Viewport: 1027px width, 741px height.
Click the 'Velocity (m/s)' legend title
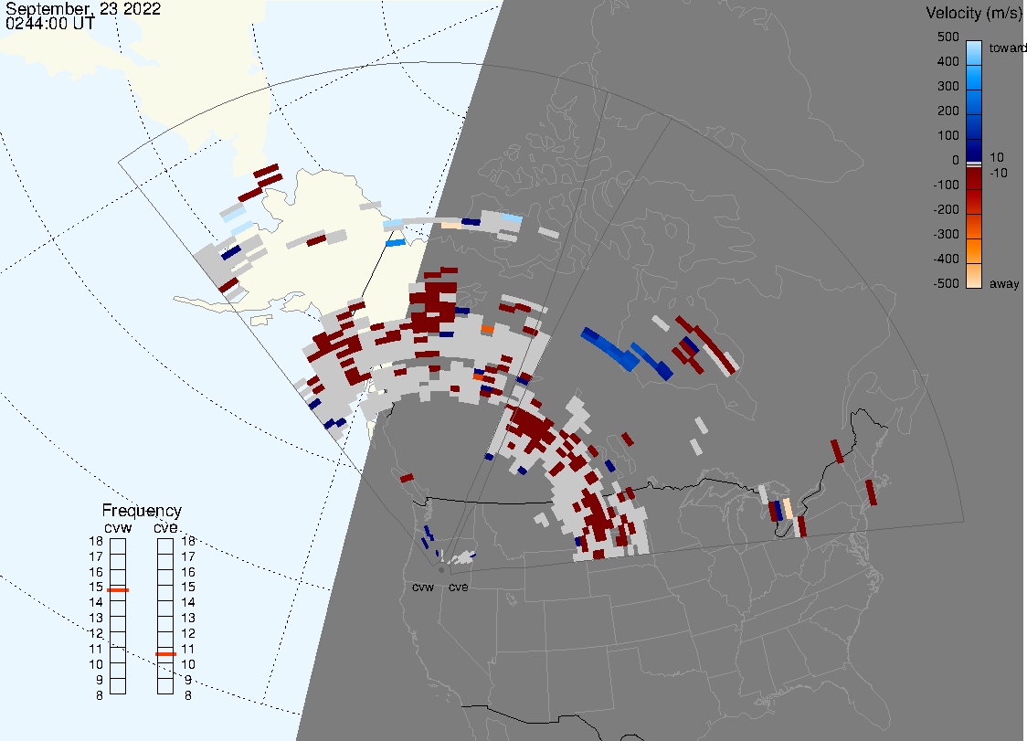coord(974,13)
